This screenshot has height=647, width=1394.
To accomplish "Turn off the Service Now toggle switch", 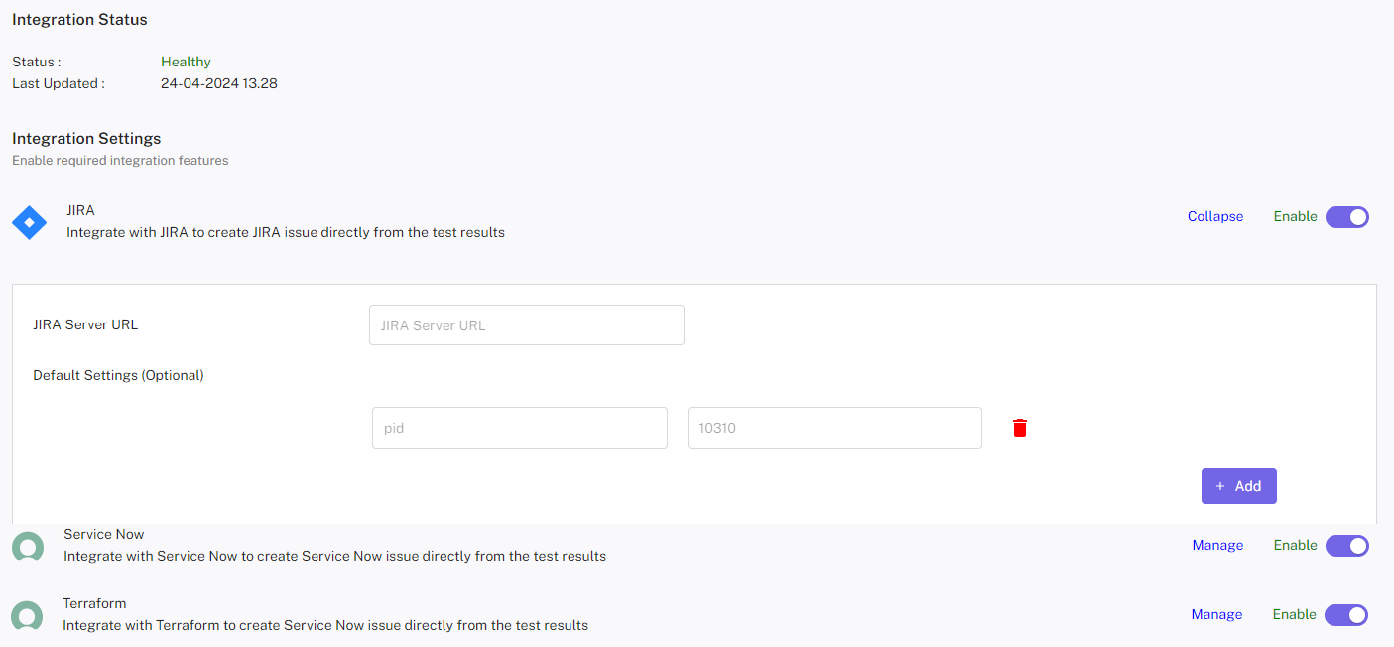I will point(1346,546).
